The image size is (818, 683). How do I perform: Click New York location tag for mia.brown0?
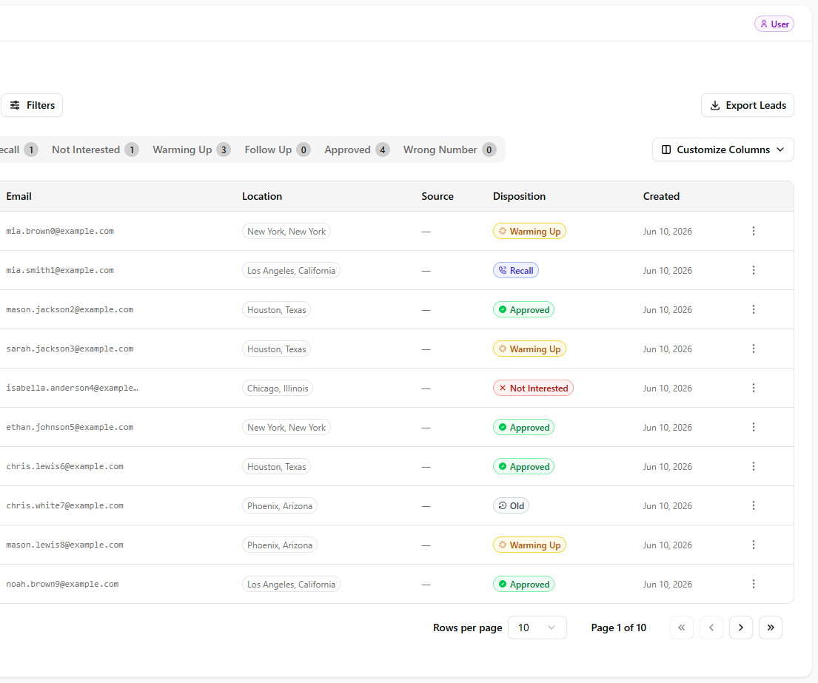point(286,231)
